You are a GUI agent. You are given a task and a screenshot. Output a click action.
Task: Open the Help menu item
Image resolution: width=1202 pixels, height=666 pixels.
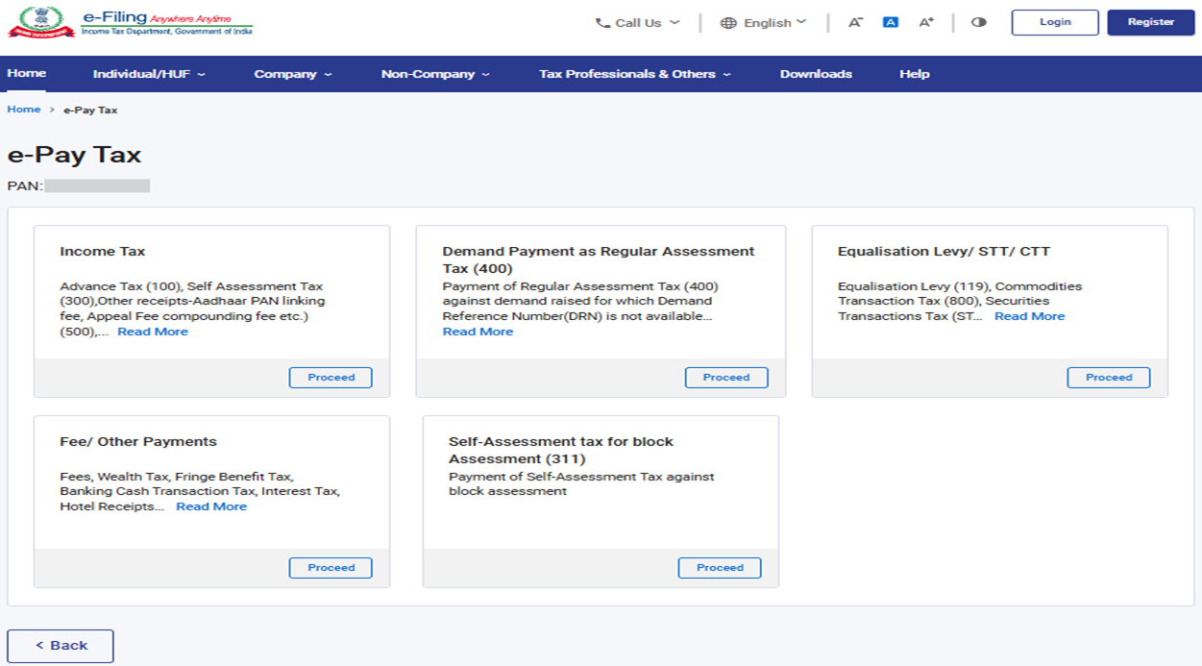point(914,74)
